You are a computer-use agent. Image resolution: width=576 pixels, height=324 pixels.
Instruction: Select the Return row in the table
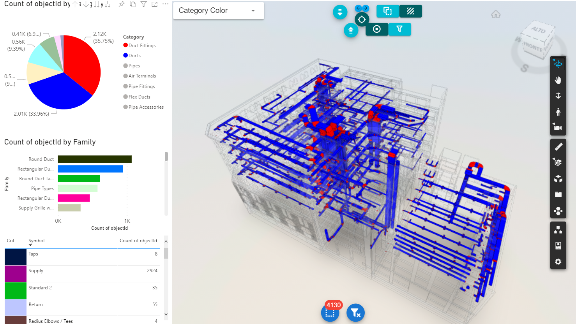pyautogui.click(x=82, y=307)
